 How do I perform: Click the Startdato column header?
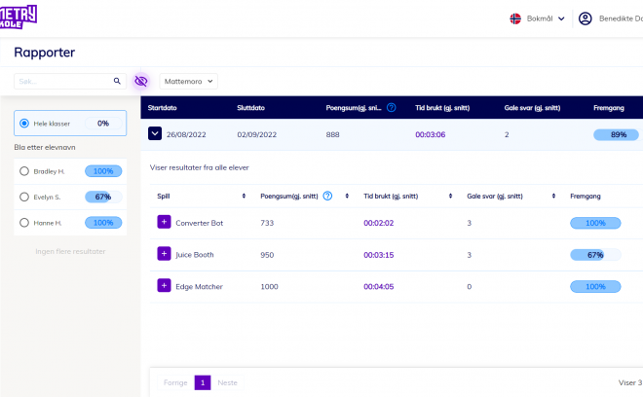(162, 108)
